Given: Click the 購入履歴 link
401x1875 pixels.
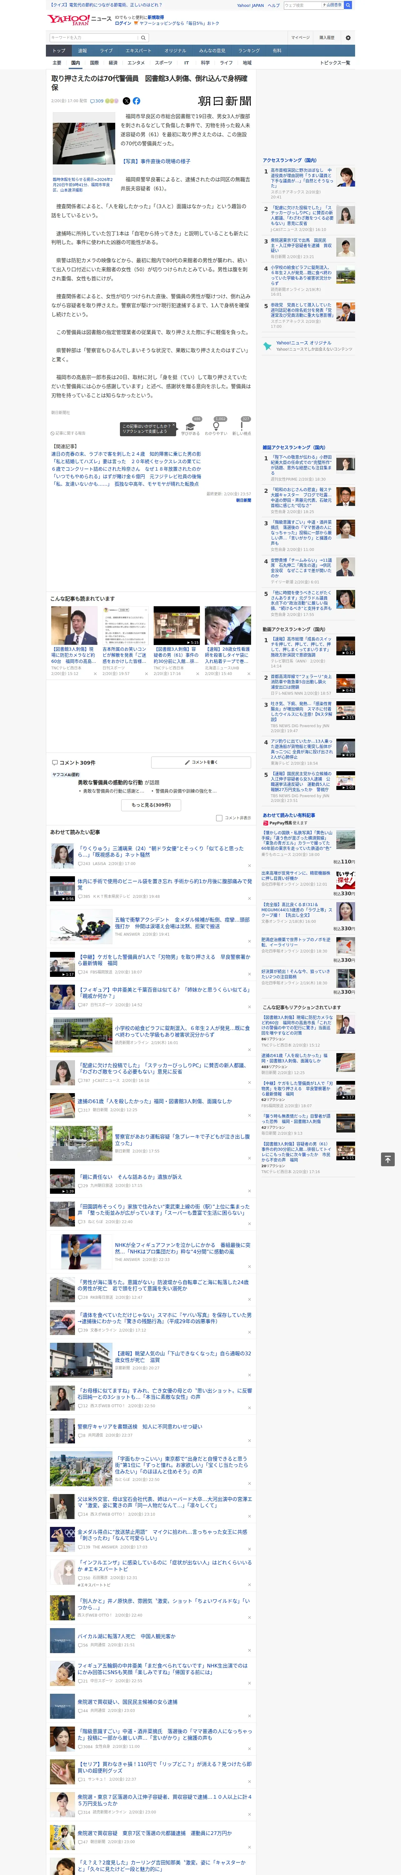Looking at the screenshot, I should [327, 38].
